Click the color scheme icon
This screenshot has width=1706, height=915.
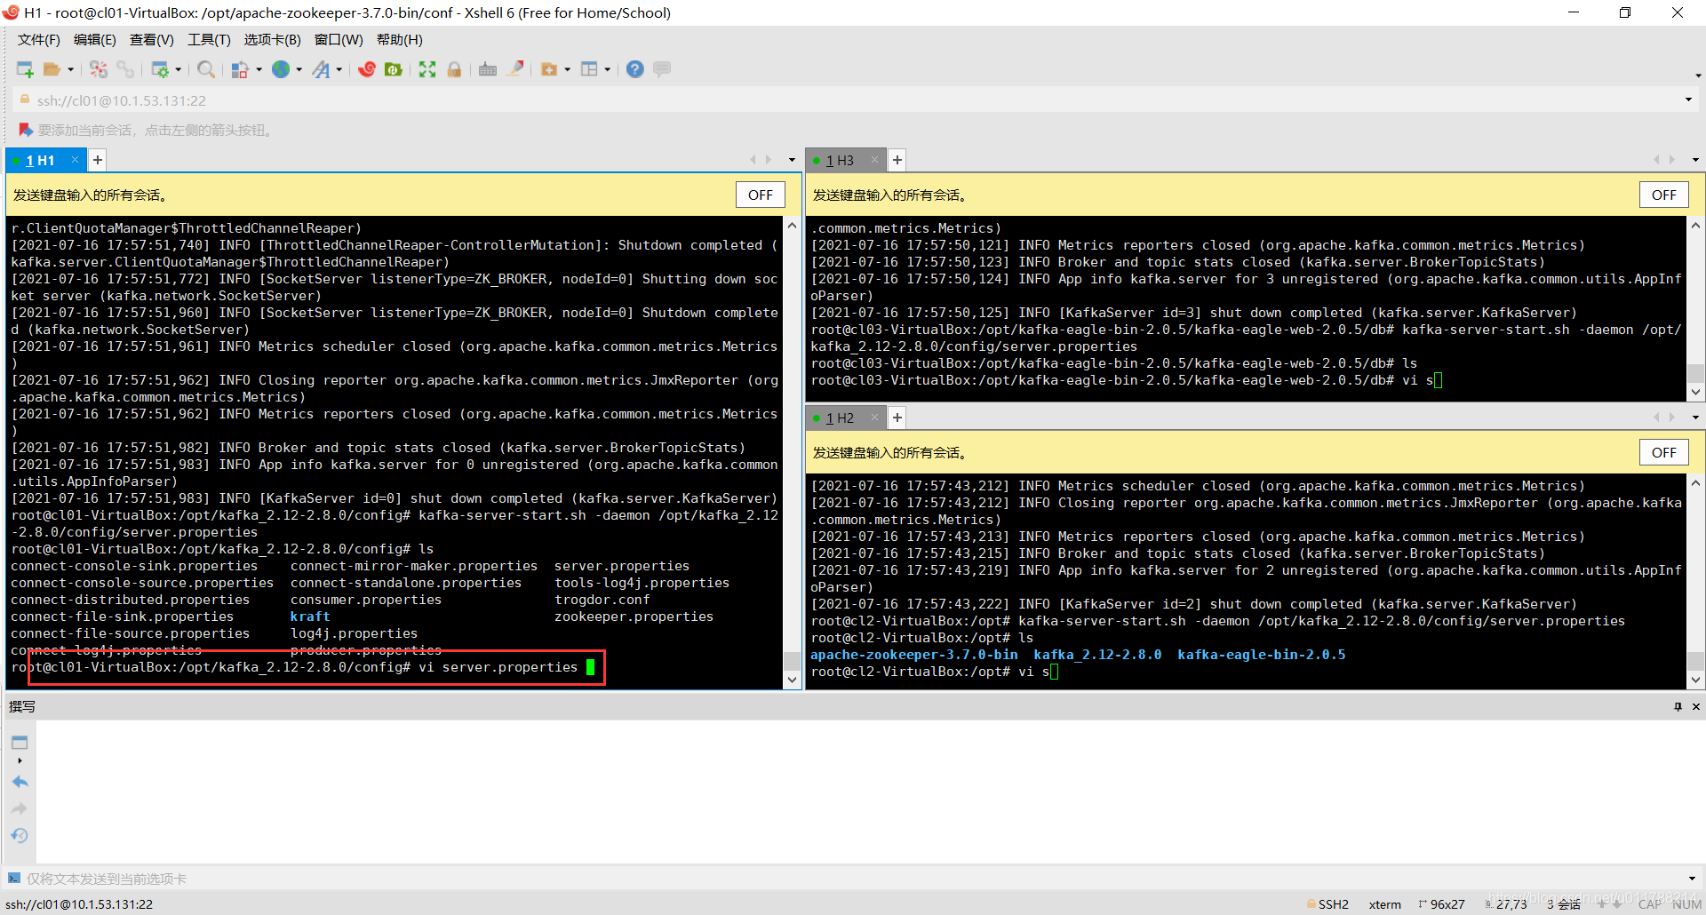point(240,69)
